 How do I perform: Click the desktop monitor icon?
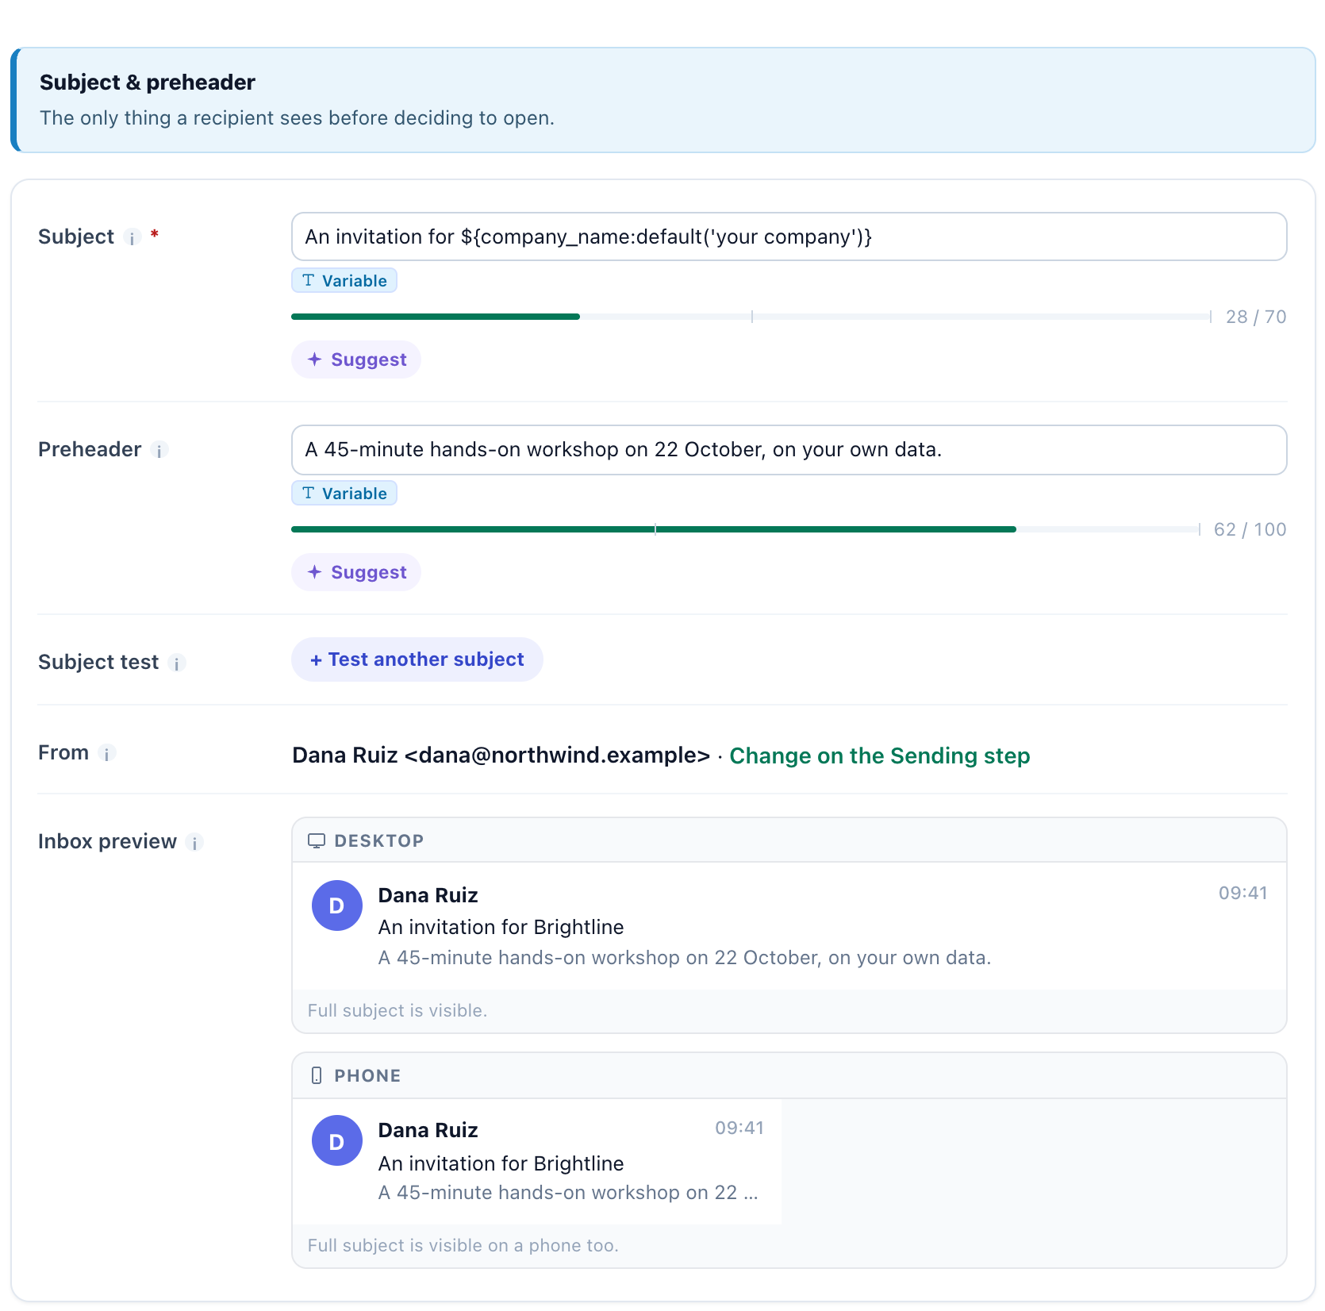[x=317, y=841]
